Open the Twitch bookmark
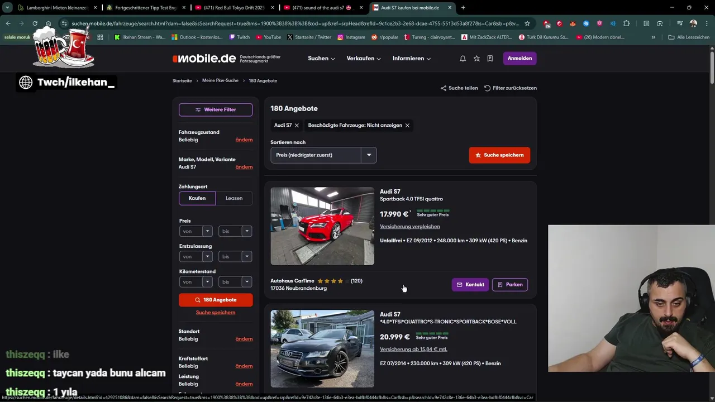The height and width of the screenshot is (402, 715). [239, 37]
